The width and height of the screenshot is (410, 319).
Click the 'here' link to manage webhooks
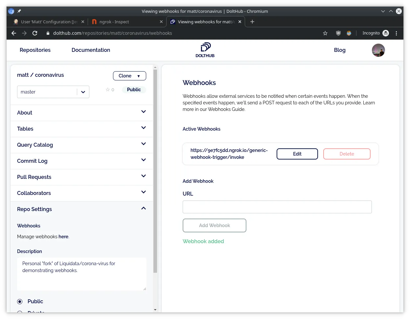[63, 237]
